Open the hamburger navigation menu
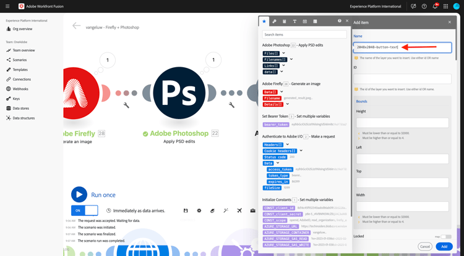The image size is (464, 256). tap(7, 6)
